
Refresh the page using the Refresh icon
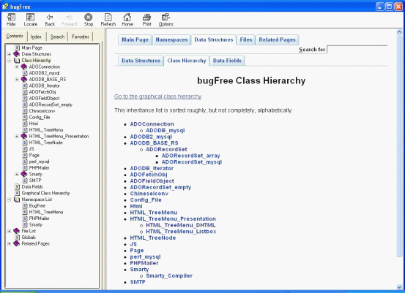coord(108,18)
